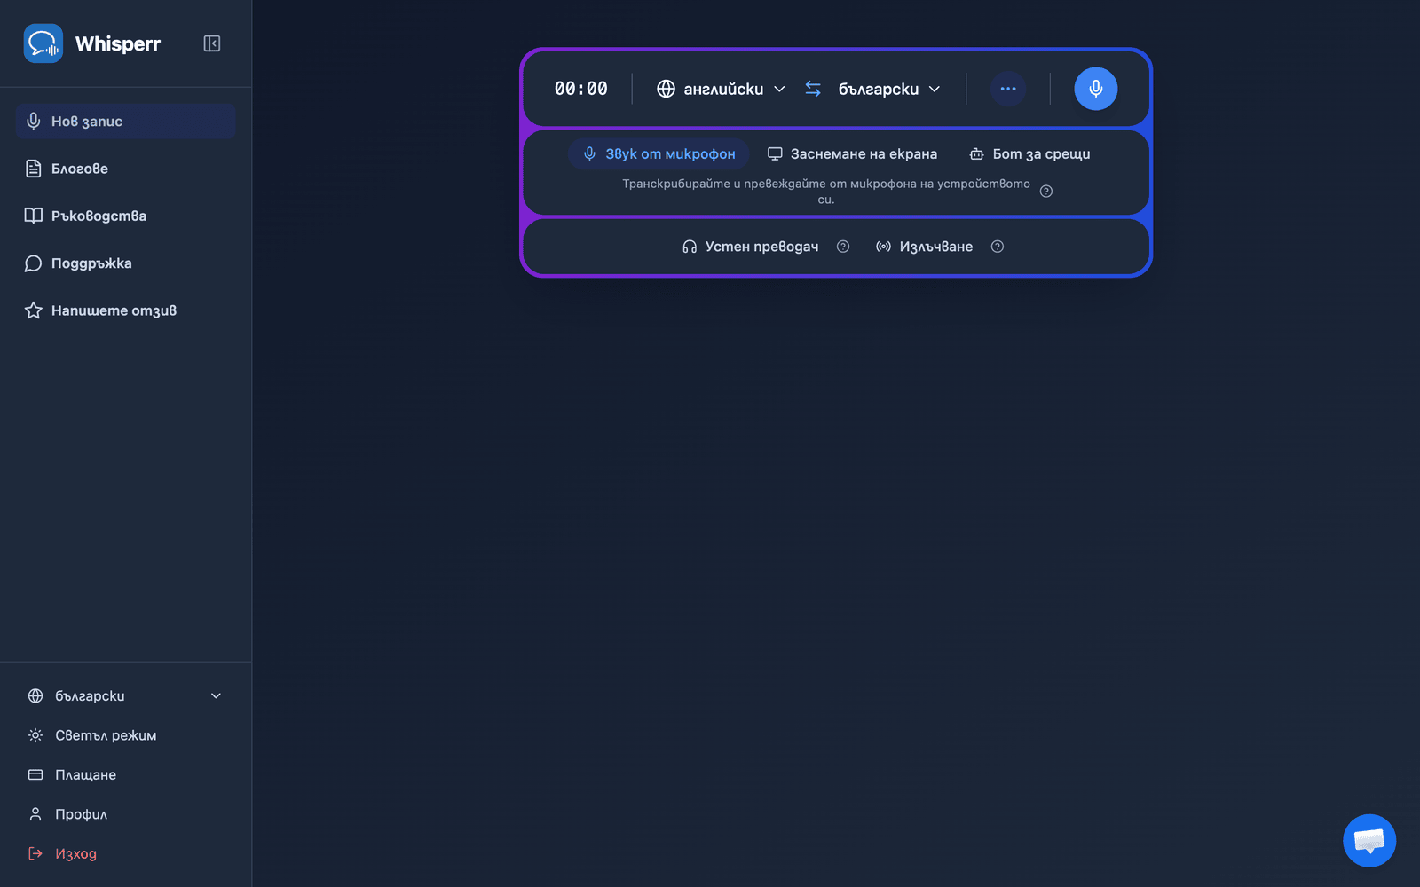
Task: Click Напишете отзив
Action: [x=125, y=310]
